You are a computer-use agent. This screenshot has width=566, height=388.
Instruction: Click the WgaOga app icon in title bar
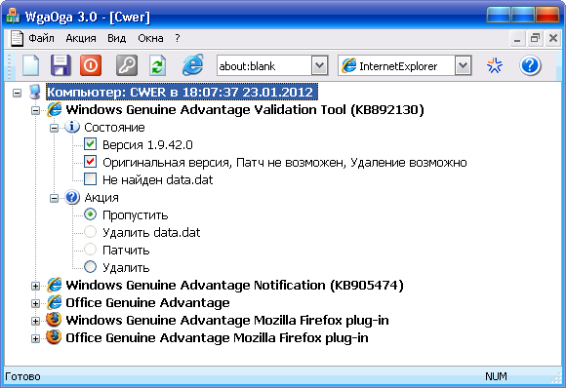coord(13,16)
